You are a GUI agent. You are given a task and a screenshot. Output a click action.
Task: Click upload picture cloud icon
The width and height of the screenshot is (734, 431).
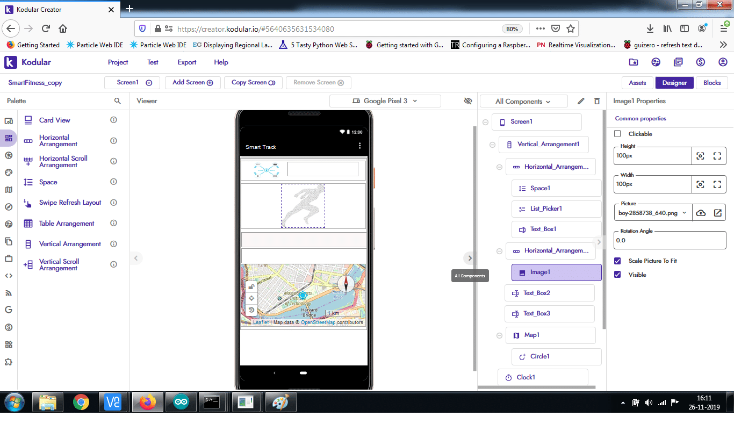701,213
